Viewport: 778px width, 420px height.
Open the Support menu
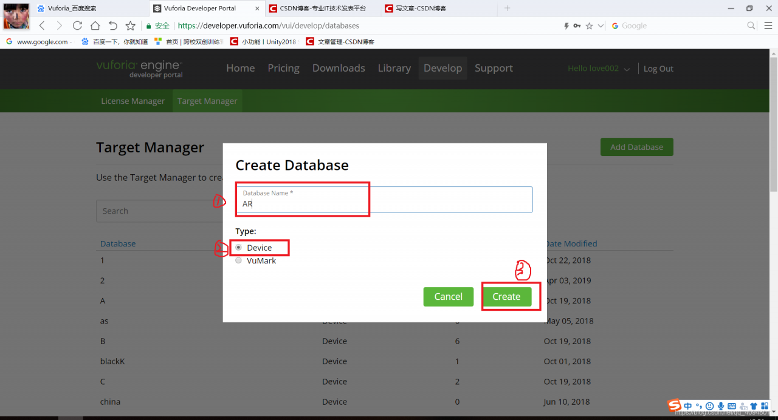(494, 68)
